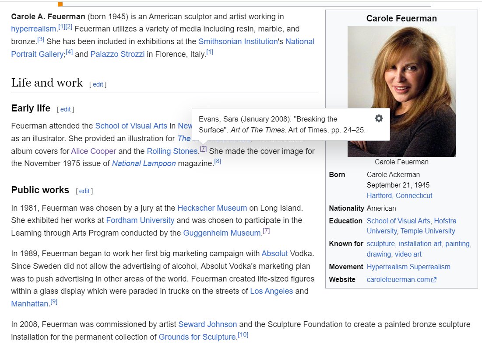Click the external link icon beside carolefeuerman.com
Image resolution: width=482 pixels, height=344 pixels.
click(x=434, y=280)
